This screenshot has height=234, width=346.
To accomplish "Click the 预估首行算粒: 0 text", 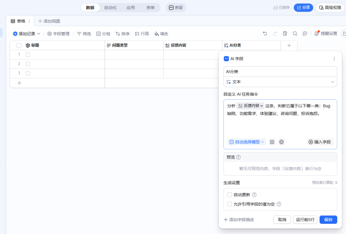I will pos(325,183).
